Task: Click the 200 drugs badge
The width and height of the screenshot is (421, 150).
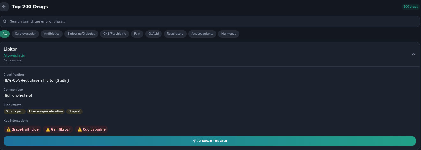Action: (x=410, y=7)
